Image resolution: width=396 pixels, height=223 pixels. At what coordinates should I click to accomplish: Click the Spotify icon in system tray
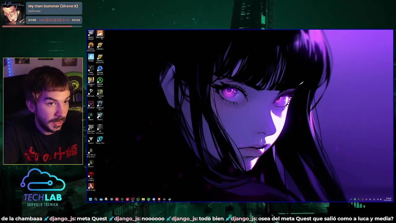point(355,199)
